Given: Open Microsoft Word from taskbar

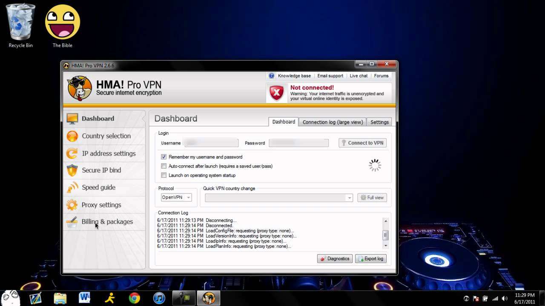Looking at the screenshot, I should (85, 298).
